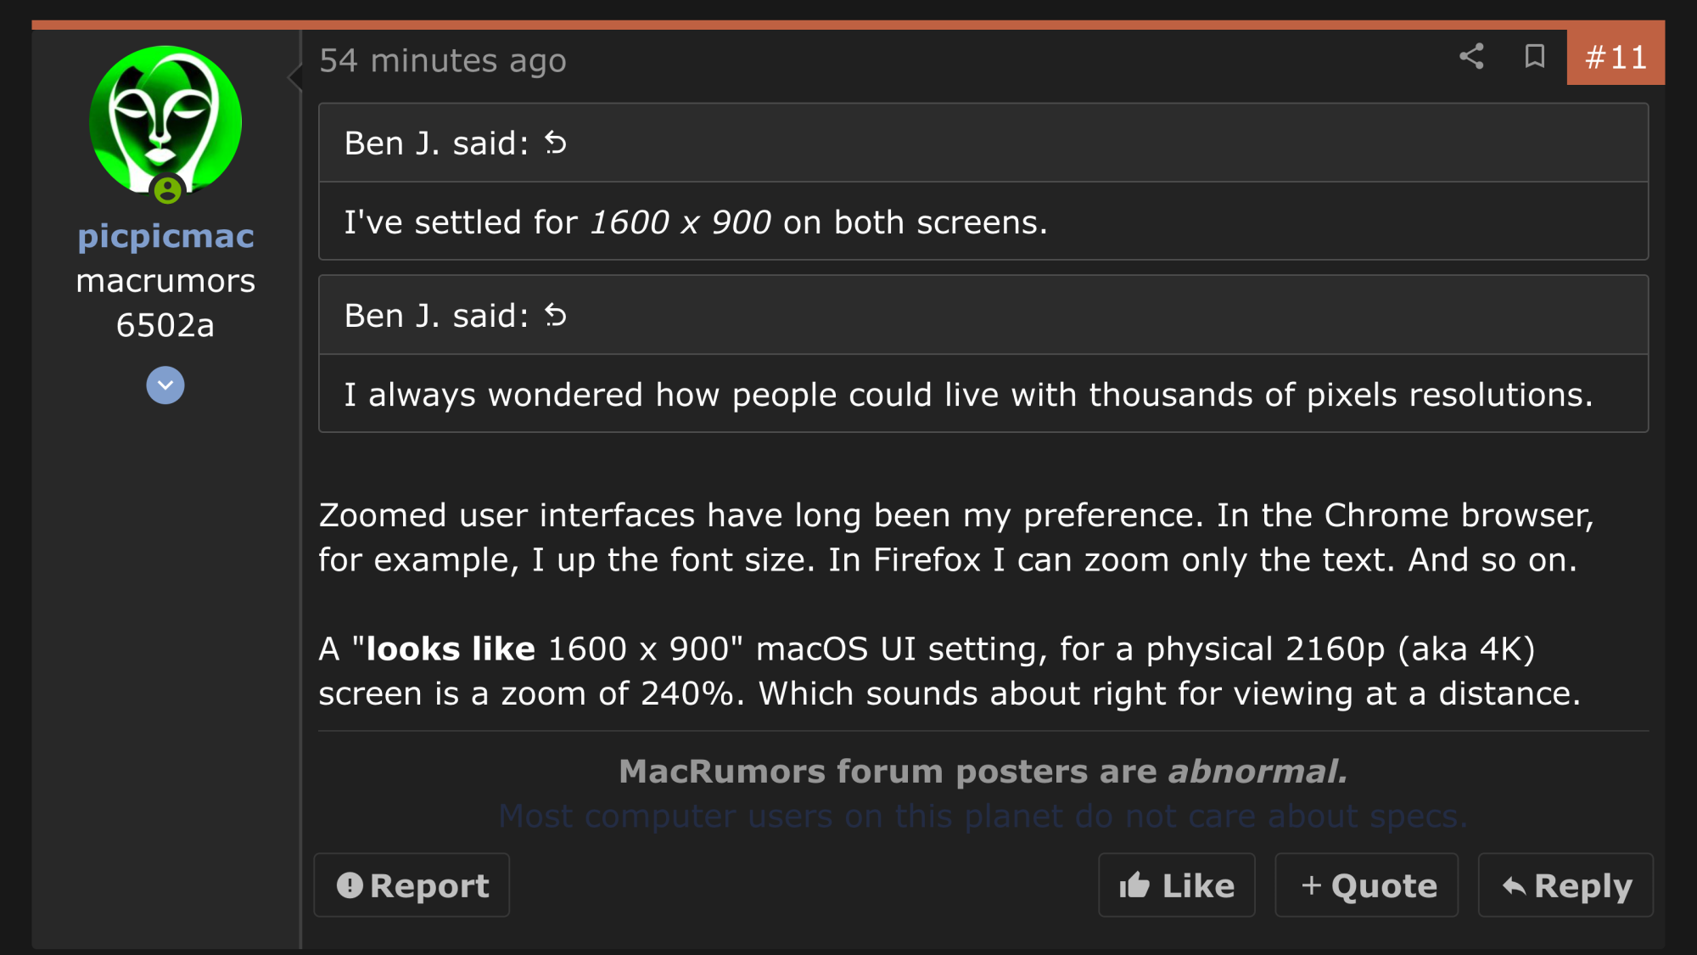Screen dimensions: 1697x955
Task: Click the 54 minutes ago timestamp
Action: pos(443,60)
